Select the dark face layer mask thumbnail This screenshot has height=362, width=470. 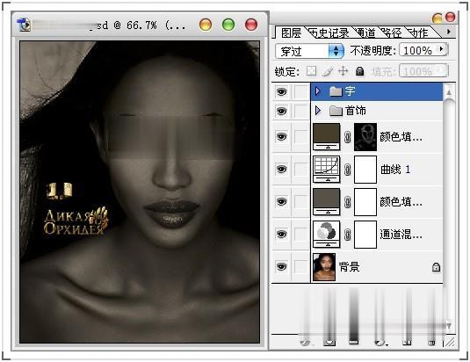point(365,137)
